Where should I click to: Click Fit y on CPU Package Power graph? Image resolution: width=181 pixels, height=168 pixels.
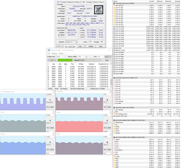[x=48, y=107]
